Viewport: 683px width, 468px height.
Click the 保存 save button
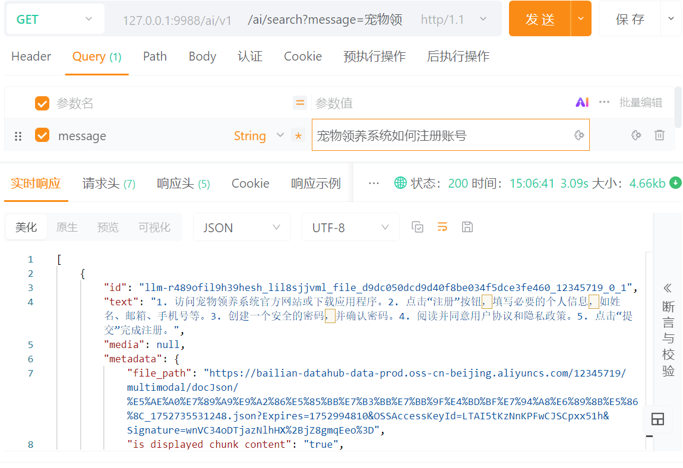pyautogui.click(x=630, y=19)
